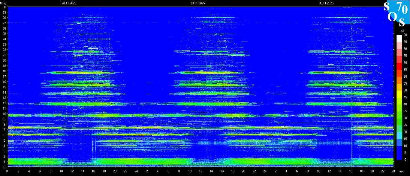Viewport: 410px width, 176px height.
Task: Click the 7 MHz tick on frequency axis
Action: pos(4,130)
